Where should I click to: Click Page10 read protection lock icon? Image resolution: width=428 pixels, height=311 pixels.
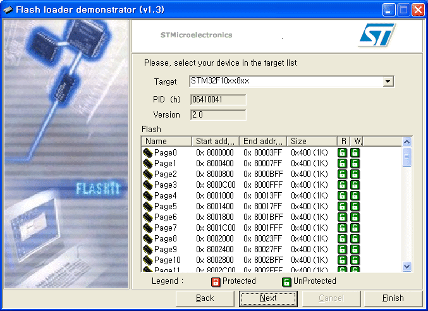(x=342, y=260)
